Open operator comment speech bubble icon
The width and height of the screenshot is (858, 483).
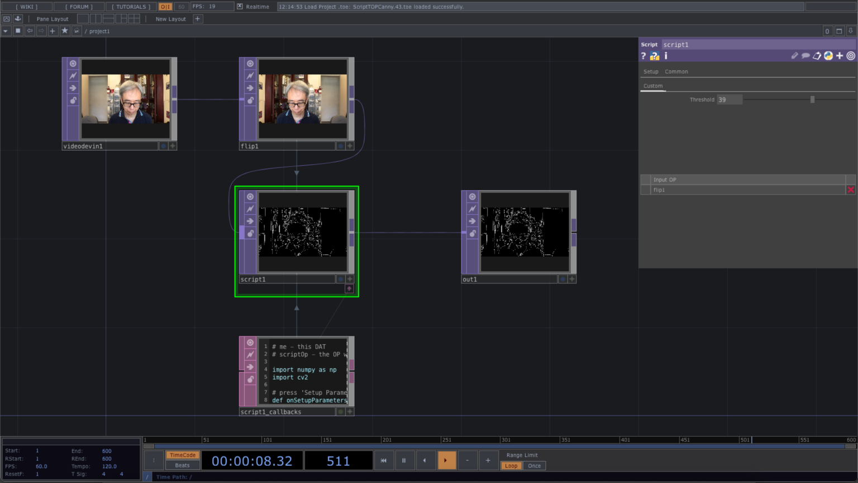[805, 56]
